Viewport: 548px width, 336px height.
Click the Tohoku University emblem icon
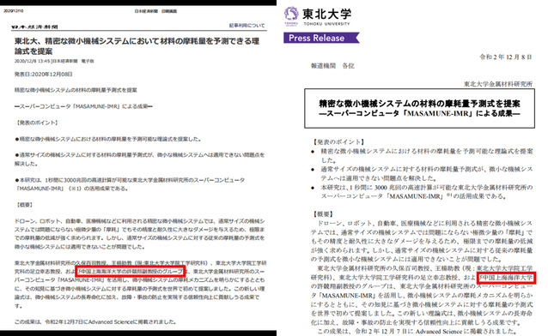pos(291,14)
